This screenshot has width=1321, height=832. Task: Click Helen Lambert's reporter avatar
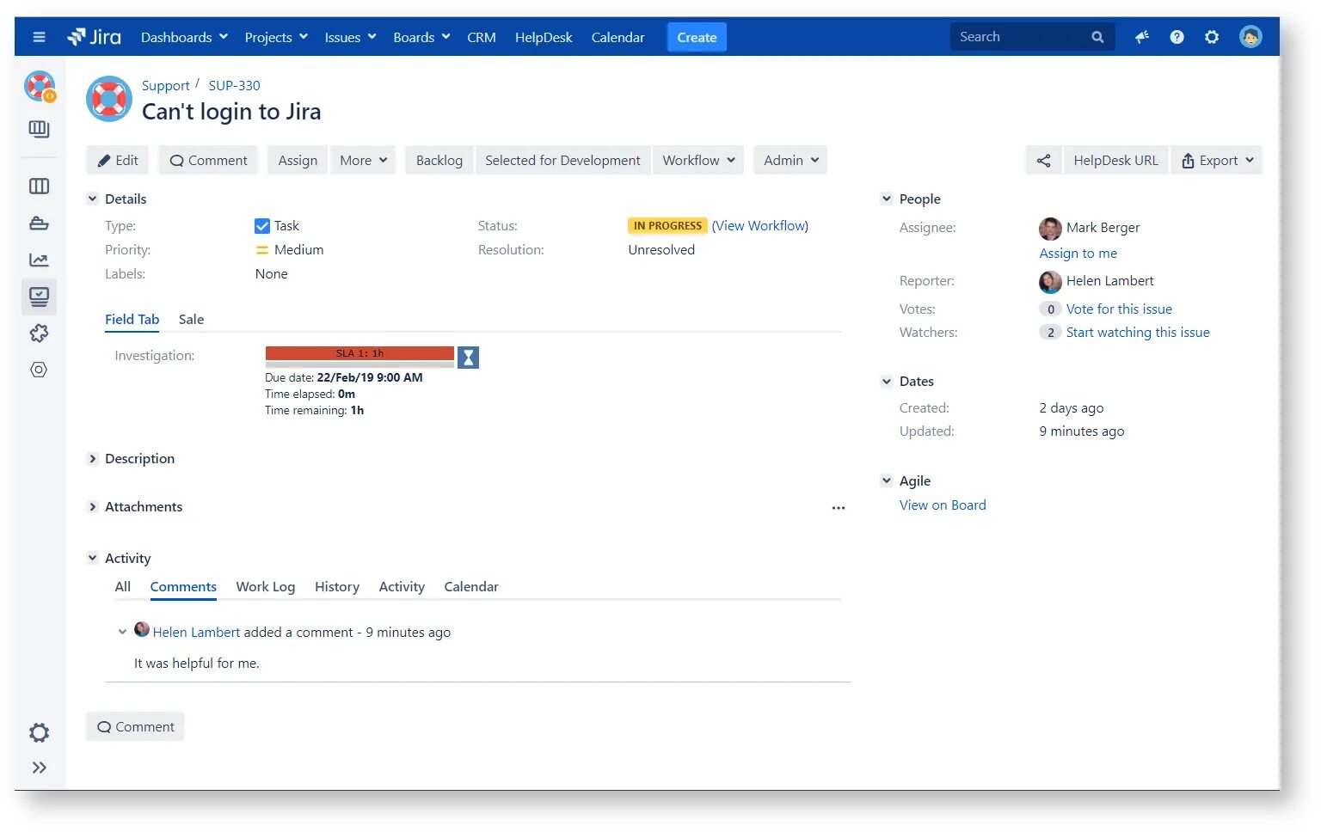[x=1050, y=282]
